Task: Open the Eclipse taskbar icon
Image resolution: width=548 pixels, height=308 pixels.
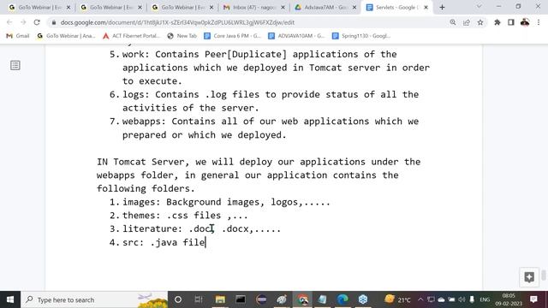Action: 261,299
